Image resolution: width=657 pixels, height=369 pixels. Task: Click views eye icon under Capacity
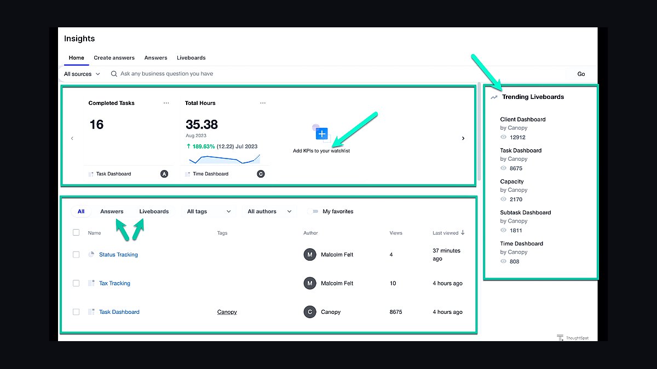pos(504,200)
